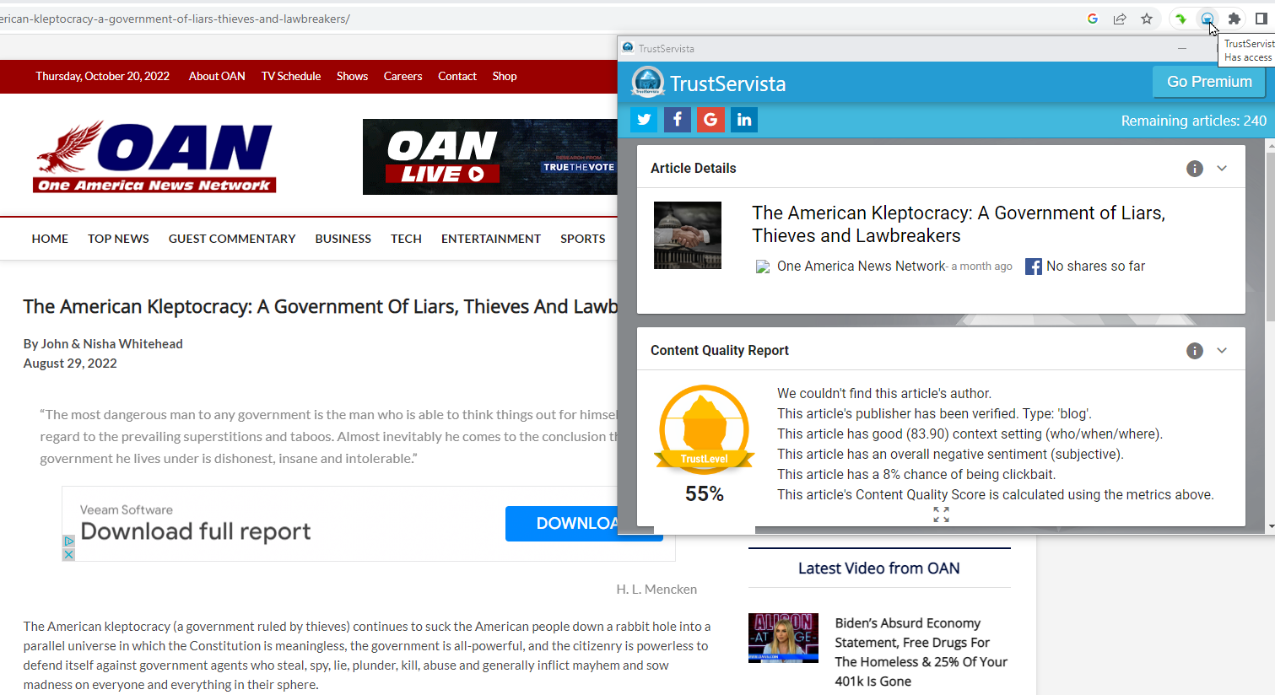Image resolution: width=1275 pixels, height=695 pixels.
Task: Collapse the Article Details section chevron
Action: click(1222, 169)
